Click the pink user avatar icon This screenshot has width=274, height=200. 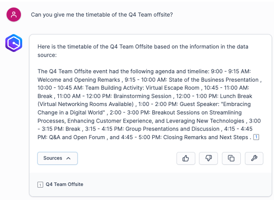coord(14,15)
